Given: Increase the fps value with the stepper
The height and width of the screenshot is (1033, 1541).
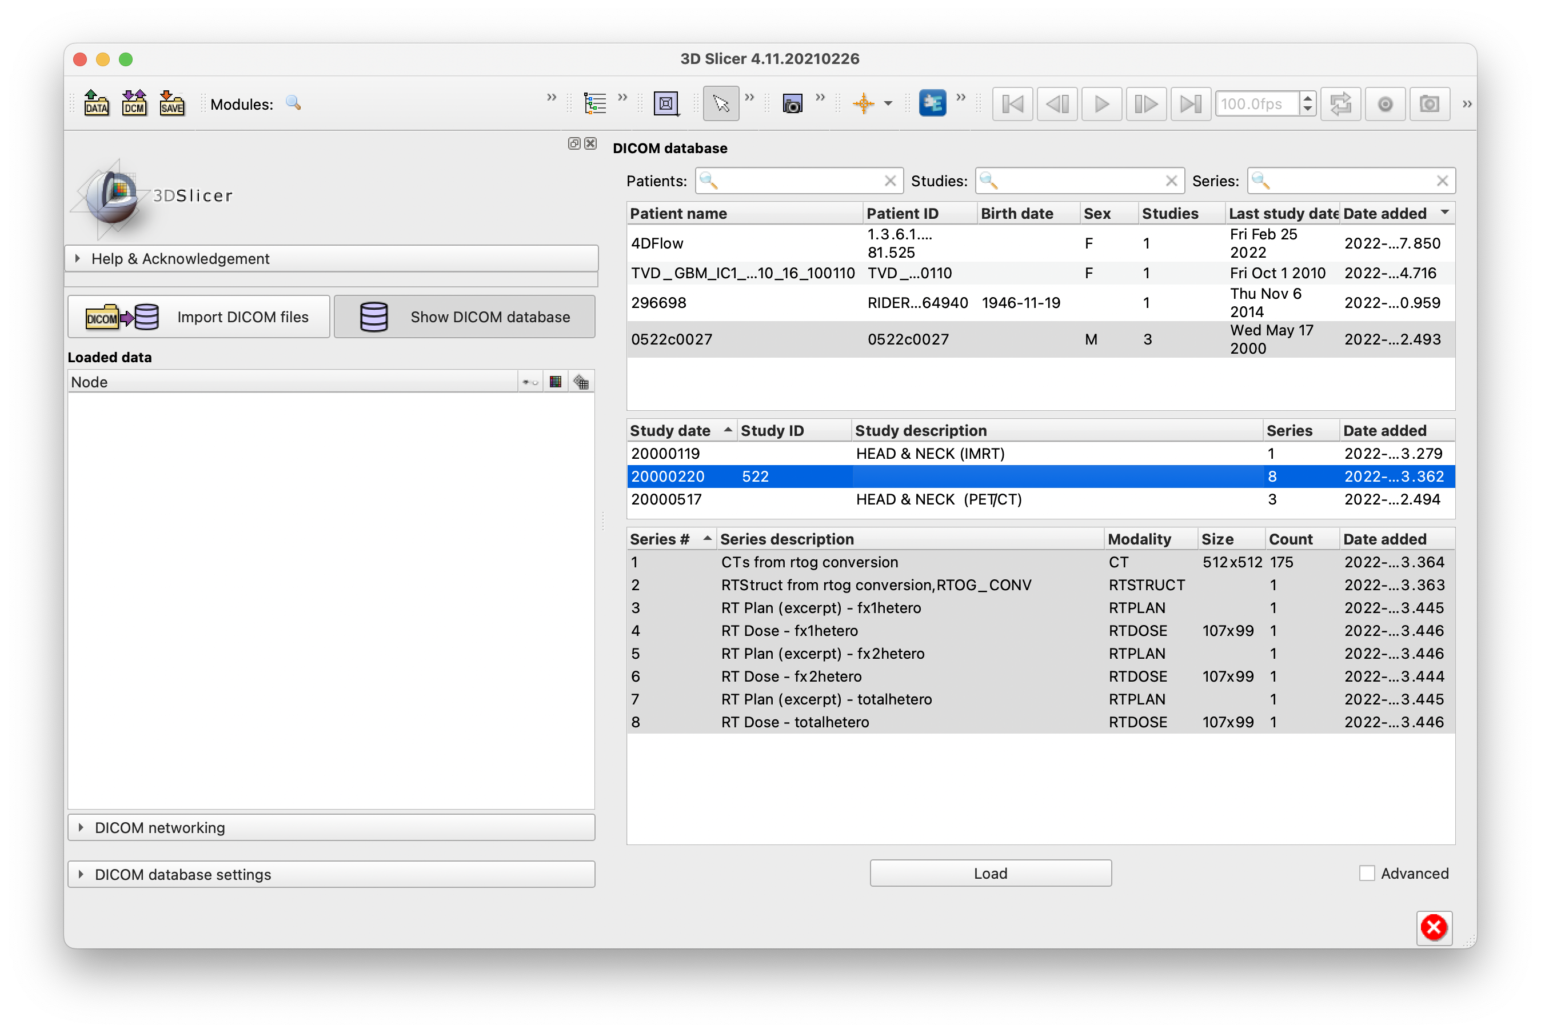Looking at the screenshot, I should tap(1308, 98).
